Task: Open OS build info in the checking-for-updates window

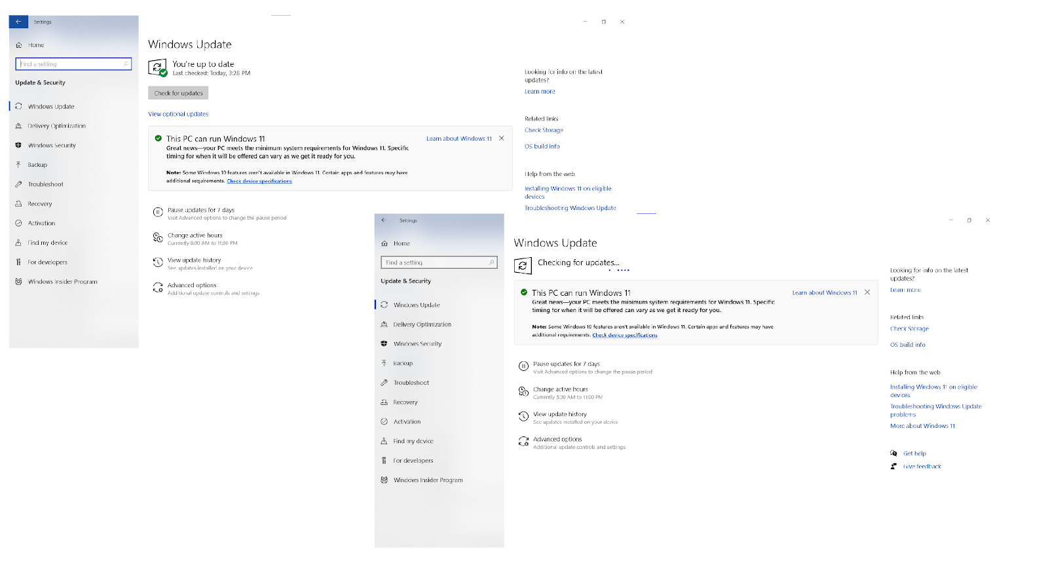Action: [x=908, y=345]
